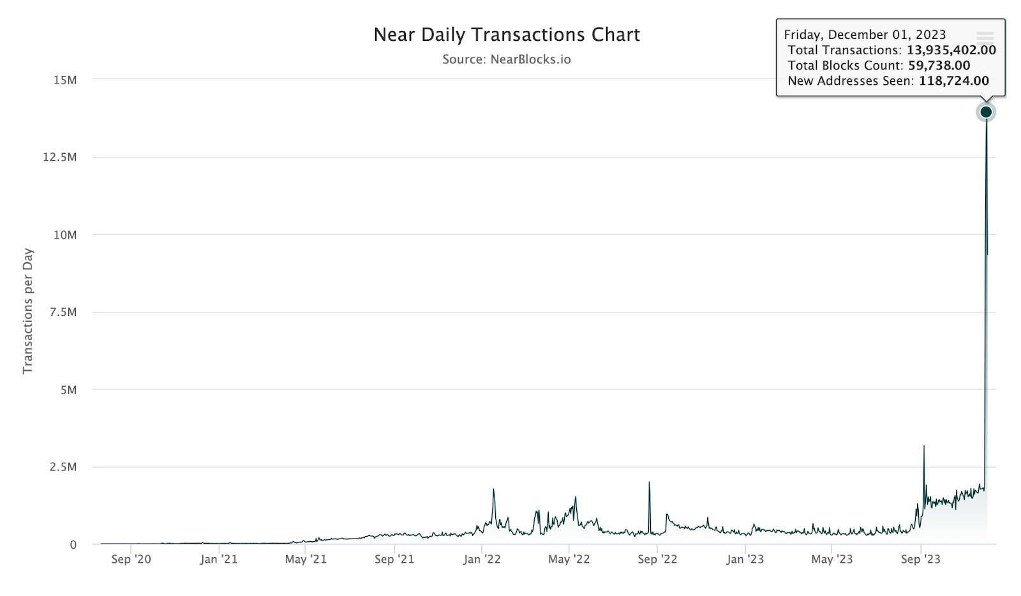Click the spike just after Sep '23
The width and height of the screenshot is (1021, 596).
pos(924,445)
